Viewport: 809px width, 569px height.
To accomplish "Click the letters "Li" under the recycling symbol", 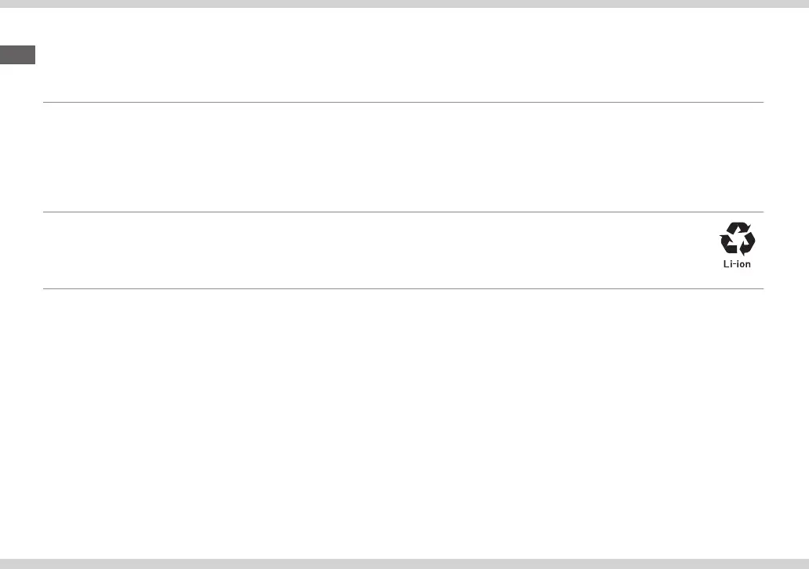I will click(x=727, y=264).
